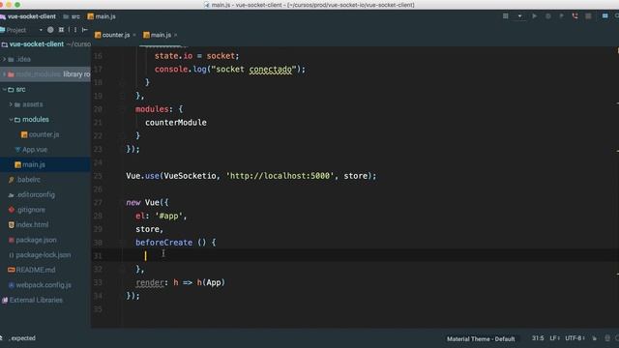Click the ', expected' error message in status bar

[22, 338]
